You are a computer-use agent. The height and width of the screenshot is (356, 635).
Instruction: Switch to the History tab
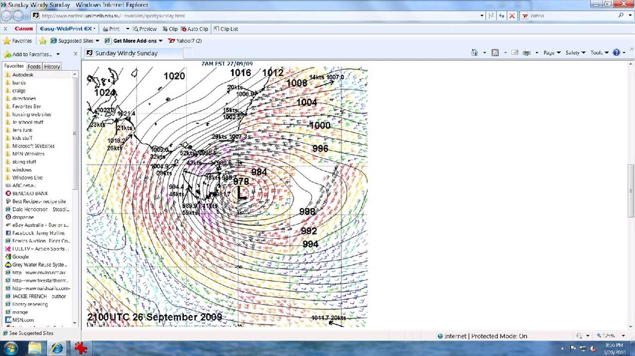(52, 66)
